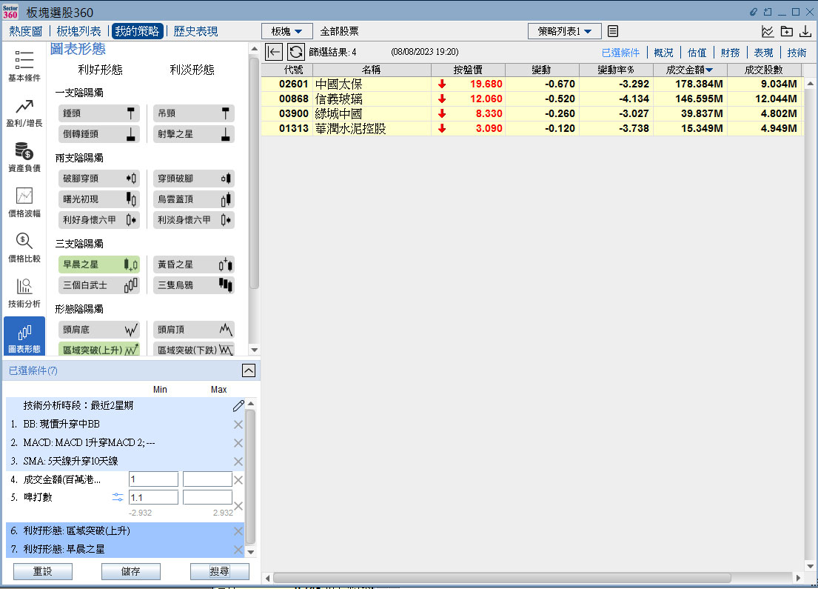Viewport: 818px width, 589px height.
Task: Toggle the 區域突破(上升) pattern
Action: click(99, 350)
